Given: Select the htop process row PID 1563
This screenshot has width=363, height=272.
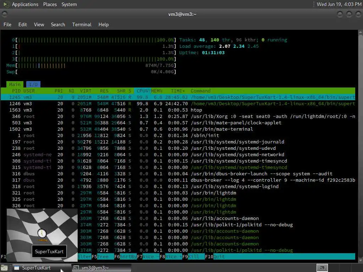Looking at the screenshot, I should coord(178,110).
